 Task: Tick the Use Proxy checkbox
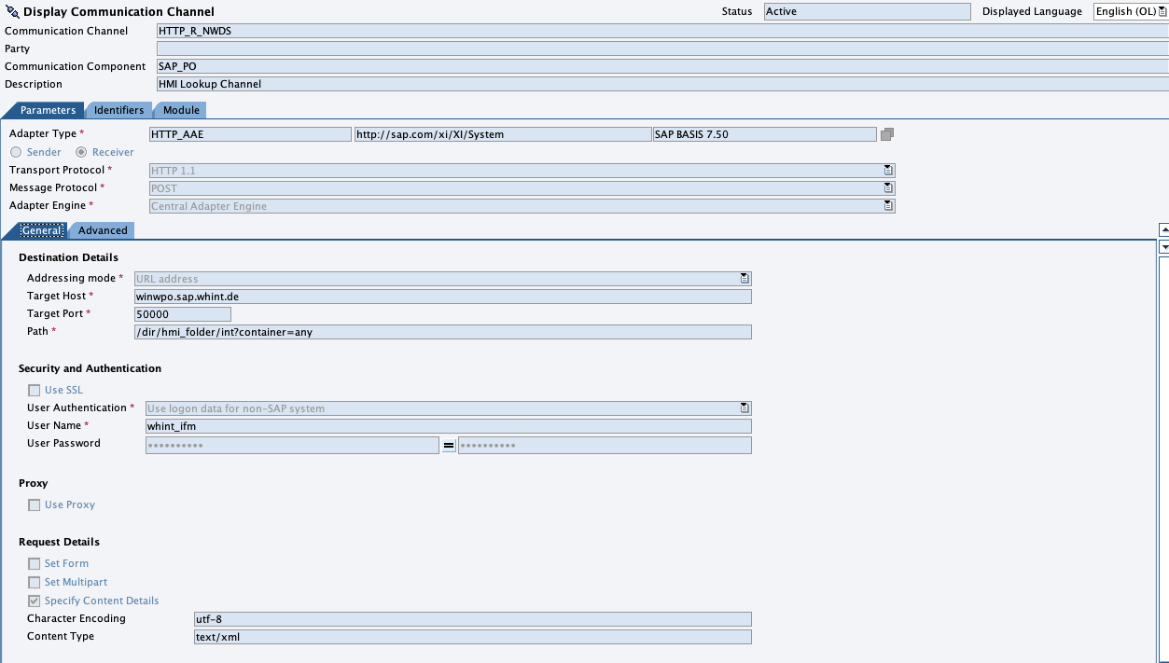(x=35, y=505)
